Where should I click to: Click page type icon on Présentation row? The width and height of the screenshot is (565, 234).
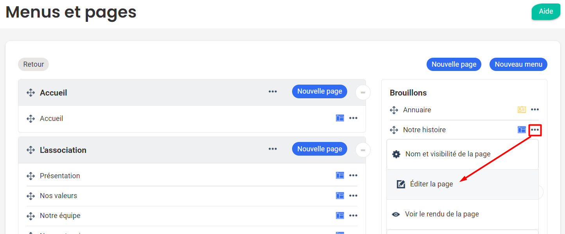[x=340, y=175]
